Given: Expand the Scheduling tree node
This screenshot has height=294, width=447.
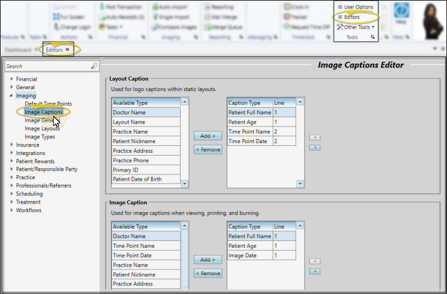Looking at the screenshot, I should click(x=11, y=194).
